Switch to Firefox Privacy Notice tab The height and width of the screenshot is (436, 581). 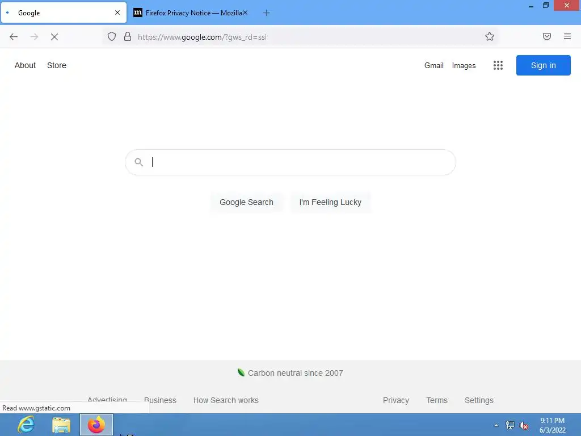(x=190, y=13)
